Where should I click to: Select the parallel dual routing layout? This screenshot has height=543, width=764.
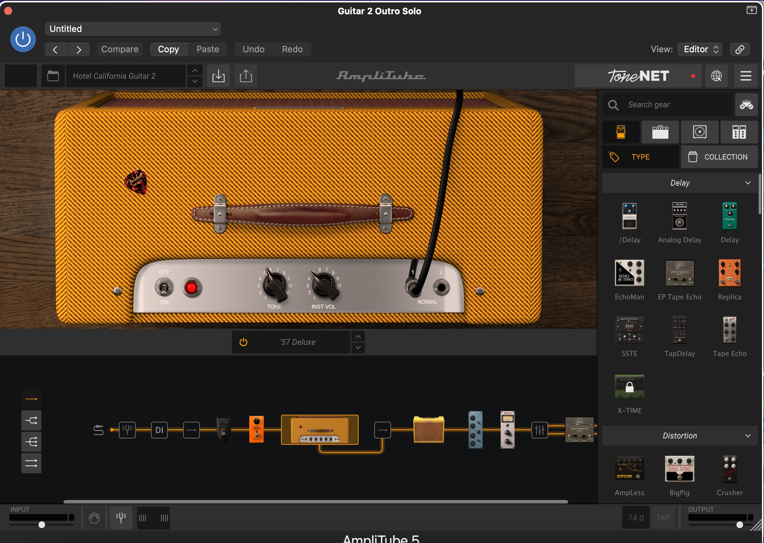[x=32, y=463]
